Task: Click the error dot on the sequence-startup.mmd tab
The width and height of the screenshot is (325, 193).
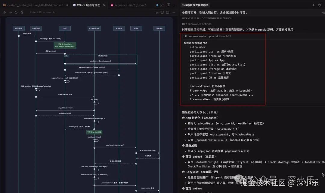Action: [x=112, y=5]
